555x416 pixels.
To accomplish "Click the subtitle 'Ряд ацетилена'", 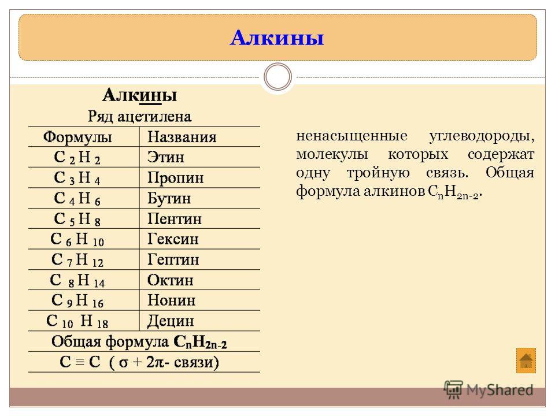I will [x=140, y=116].
